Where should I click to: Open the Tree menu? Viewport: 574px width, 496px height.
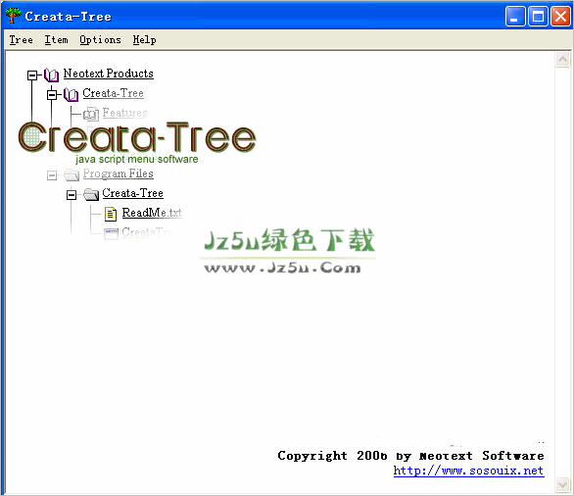[21, 39]
